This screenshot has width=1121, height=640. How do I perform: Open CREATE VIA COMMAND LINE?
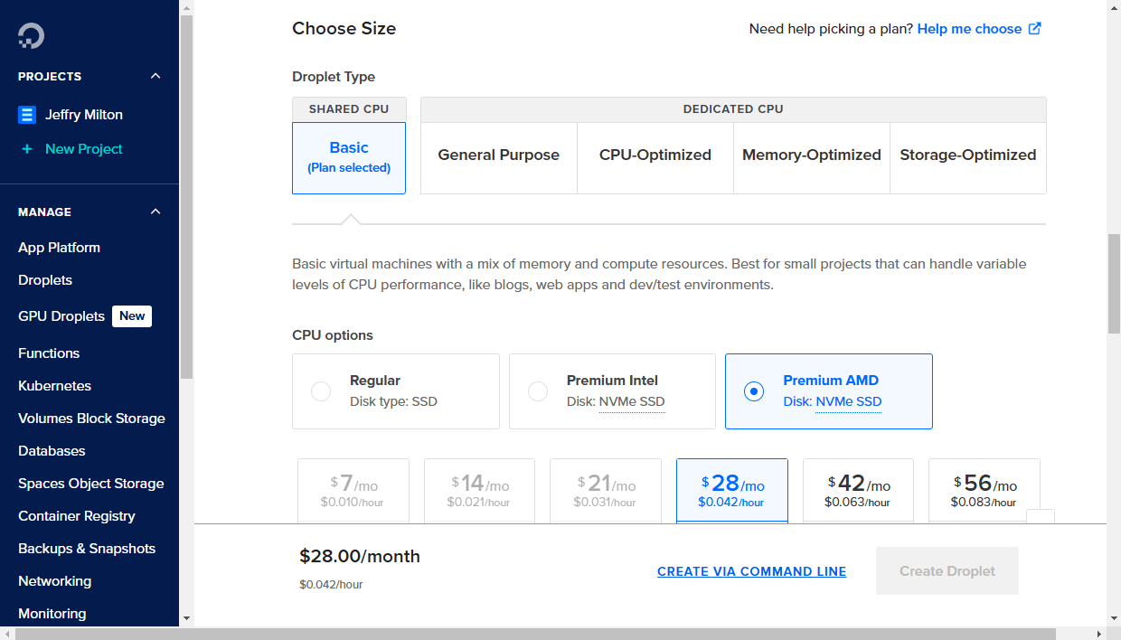point(751,570)
